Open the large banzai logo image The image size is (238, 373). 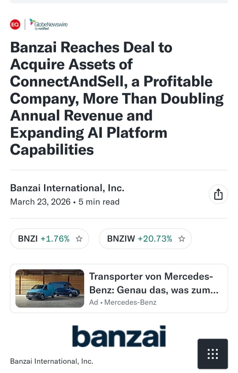point(119,336)
